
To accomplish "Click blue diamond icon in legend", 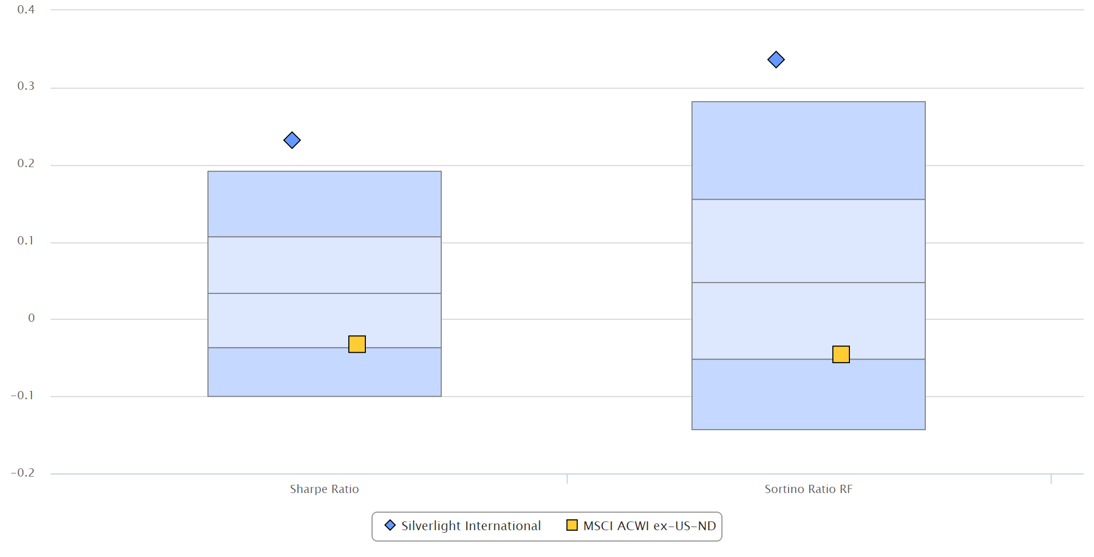I will 390,525.
